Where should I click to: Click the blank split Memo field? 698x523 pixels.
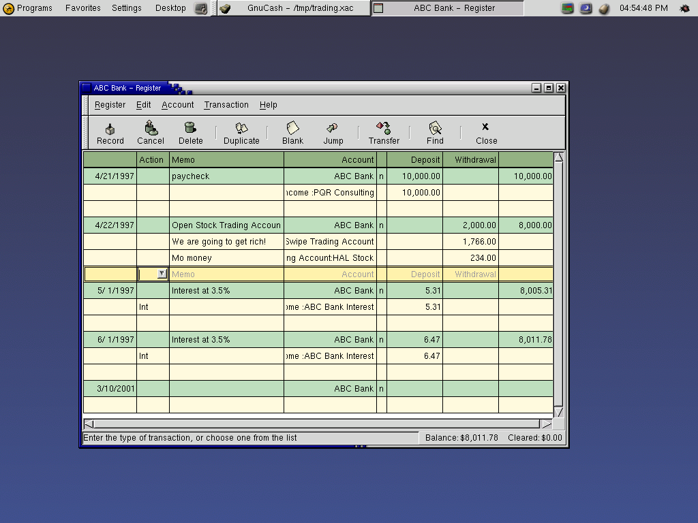point(226,274)
